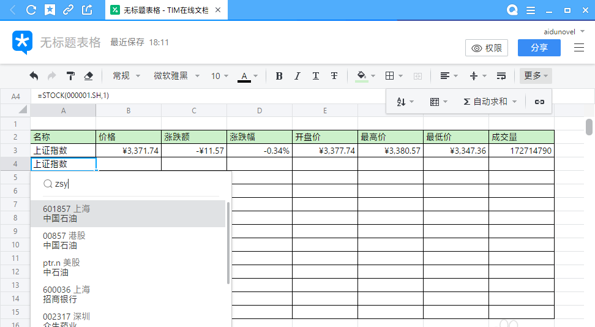Select the format painter tool
This screenshot has width=595, height=327.
coord(70,76)
